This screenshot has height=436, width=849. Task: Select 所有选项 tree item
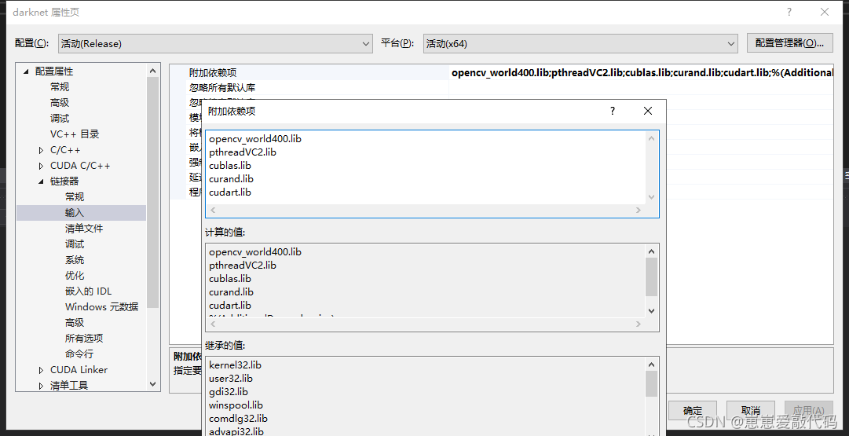(x=84, y=339)
